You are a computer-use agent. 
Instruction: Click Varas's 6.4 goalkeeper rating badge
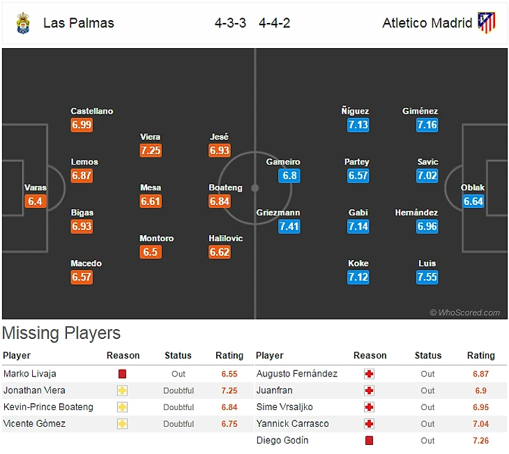pos(35,202)
